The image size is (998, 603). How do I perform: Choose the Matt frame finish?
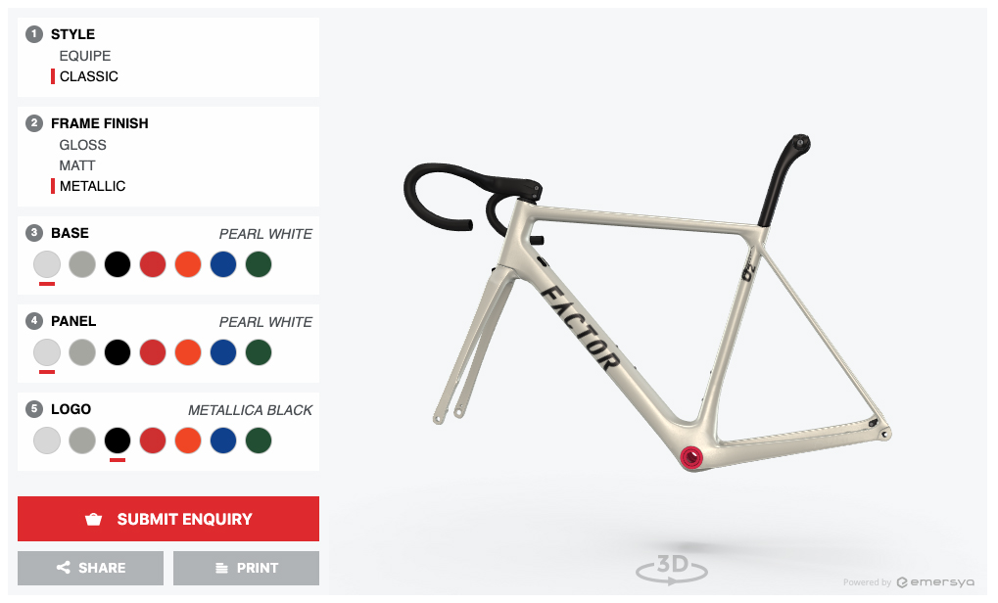(x=77, y=165)
